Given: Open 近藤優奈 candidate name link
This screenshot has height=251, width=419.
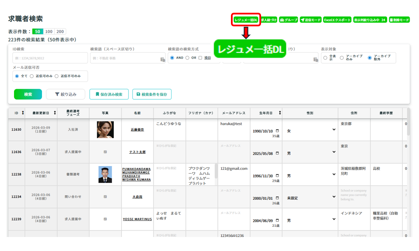Looking at the screenshot, I should 137,130.
